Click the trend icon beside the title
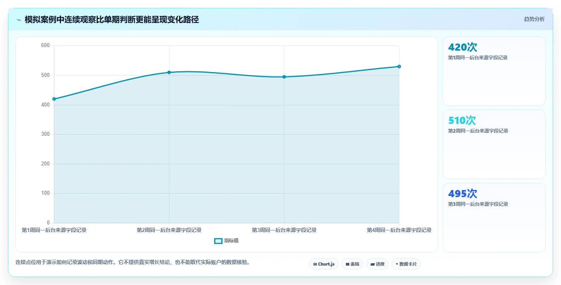 [x=19, y=20]
